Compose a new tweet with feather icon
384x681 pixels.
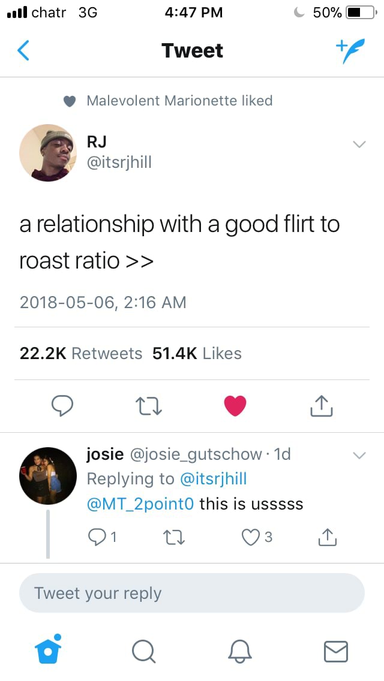[x=350, y=51]
